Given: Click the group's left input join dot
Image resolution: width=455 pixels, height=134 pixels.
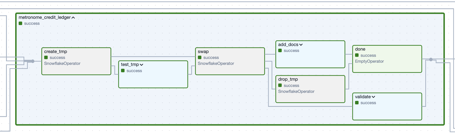Looking at the screenshot, I should click(x=33, y=61).
